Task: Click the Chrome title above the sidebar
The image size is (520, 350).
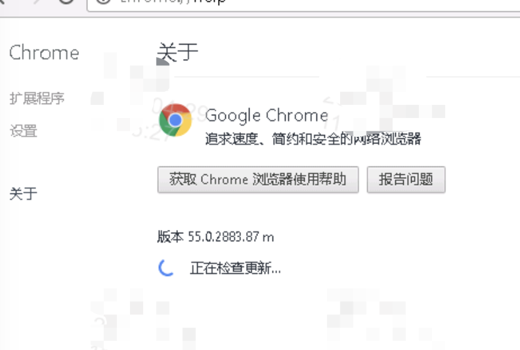Action: pos(44,53)
